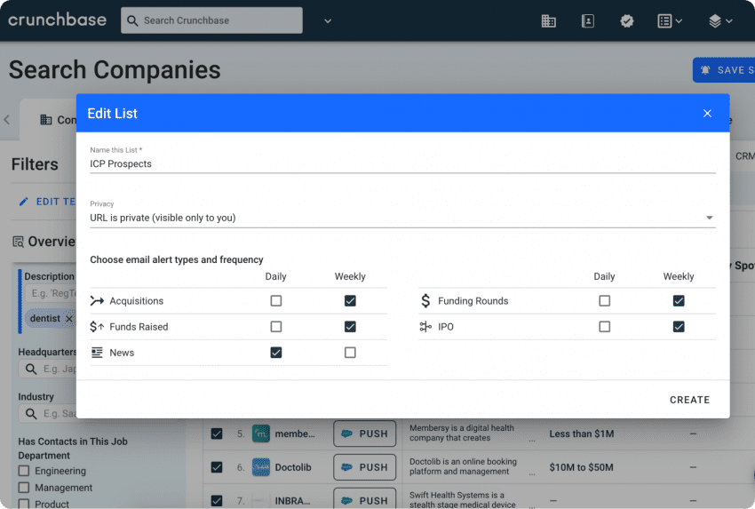Uncheck Weekly alerts for Funds Raised
755x509 pixels.
click(x=350, y=327)
